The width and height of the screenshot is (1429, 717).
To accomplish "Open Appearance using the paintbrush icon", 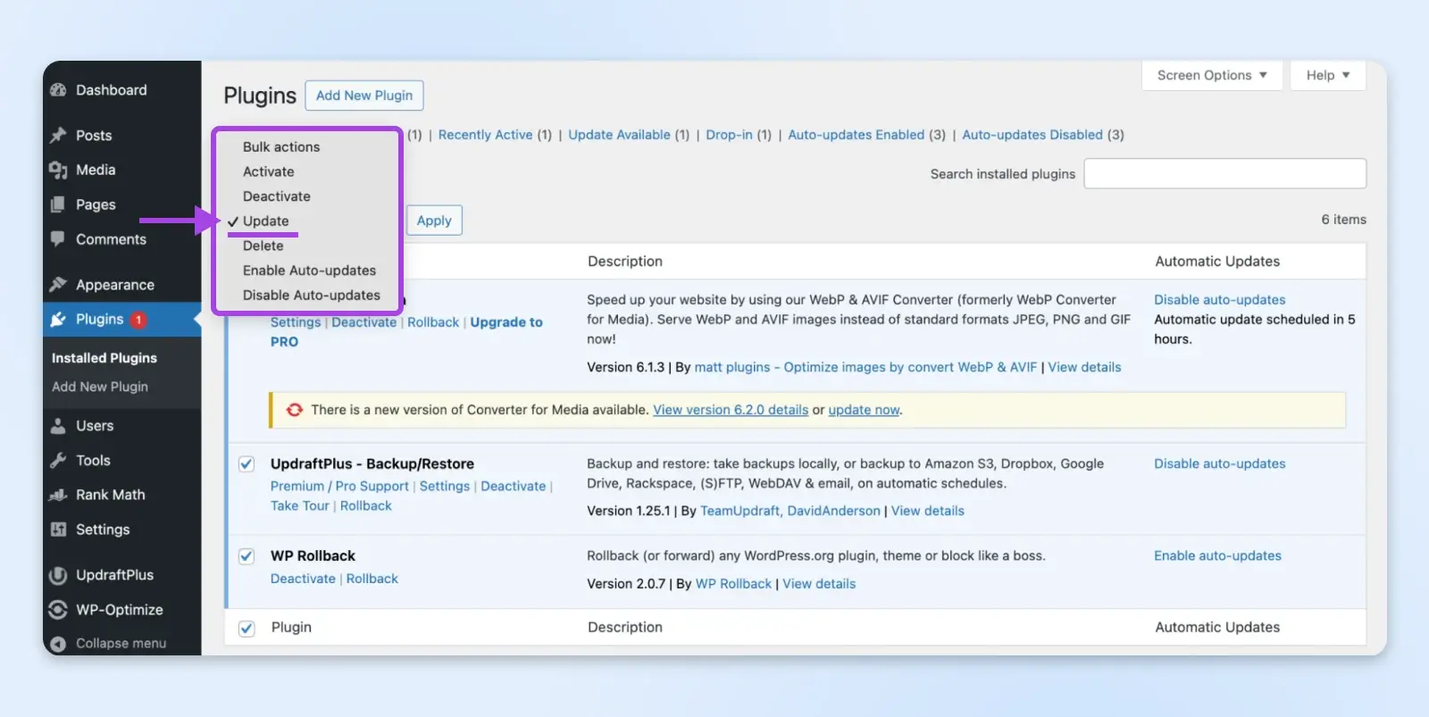I will tap(59, 285).
